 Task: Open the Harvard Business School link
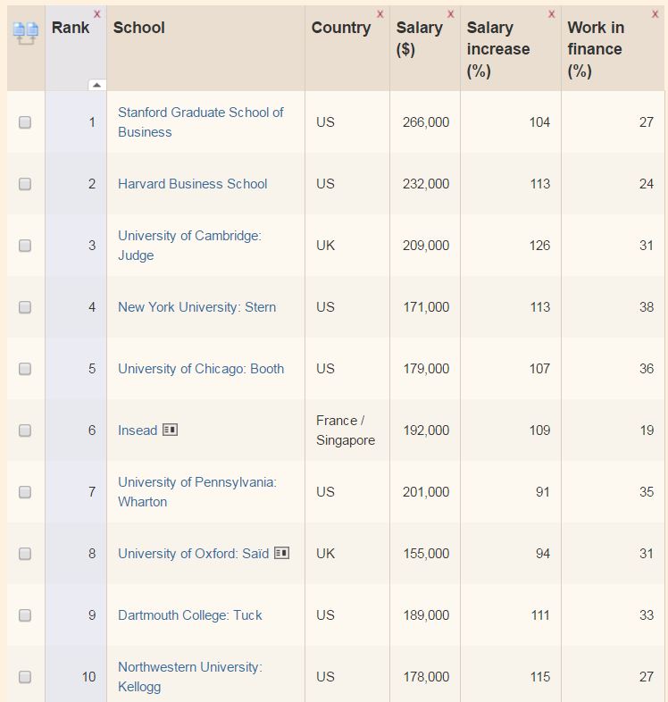tap(193, 184)
